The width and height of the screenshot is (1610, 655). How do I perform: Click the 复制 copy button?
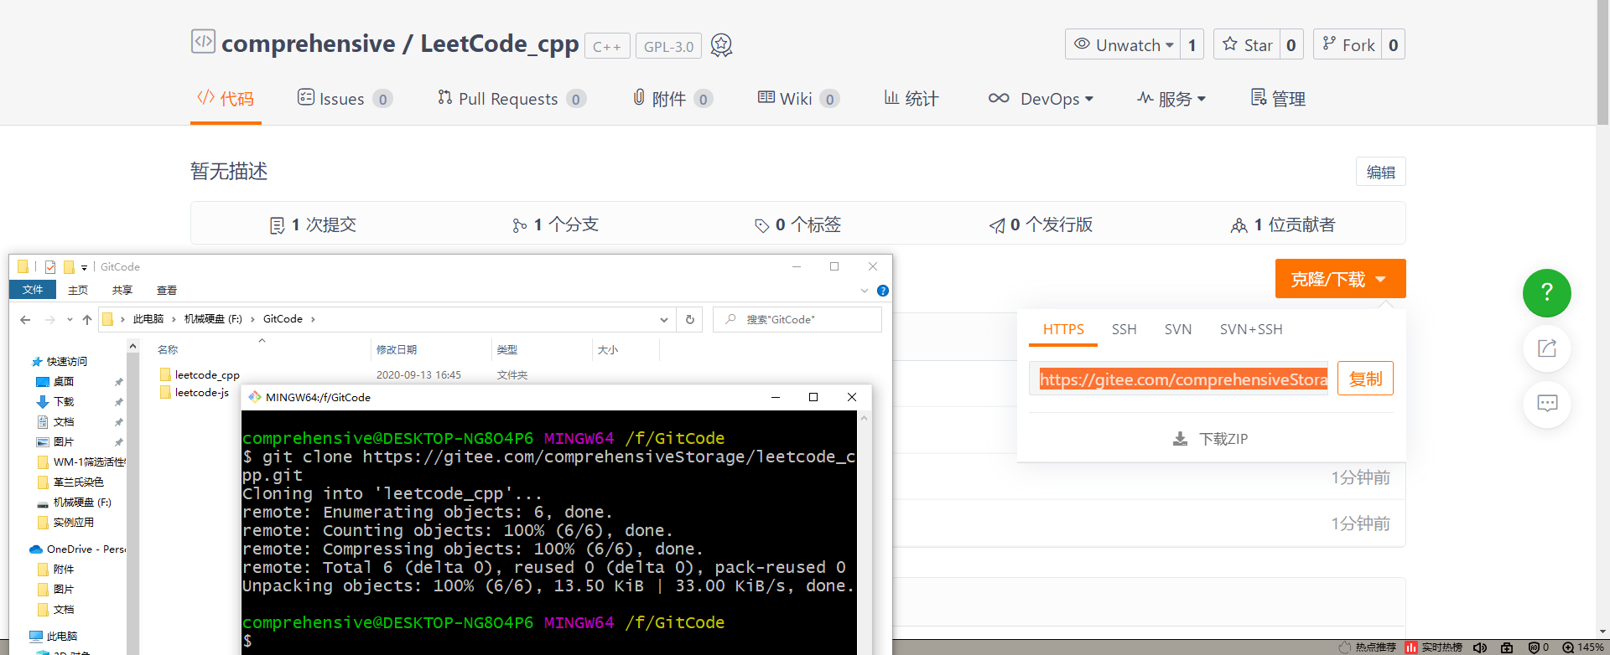(1365, 379)
